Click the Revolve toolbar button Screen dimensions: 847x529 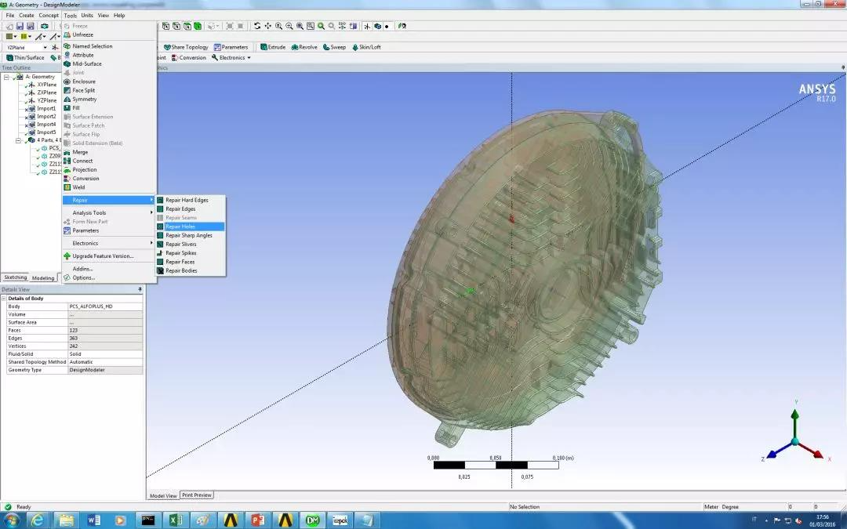tap(304, 47)
